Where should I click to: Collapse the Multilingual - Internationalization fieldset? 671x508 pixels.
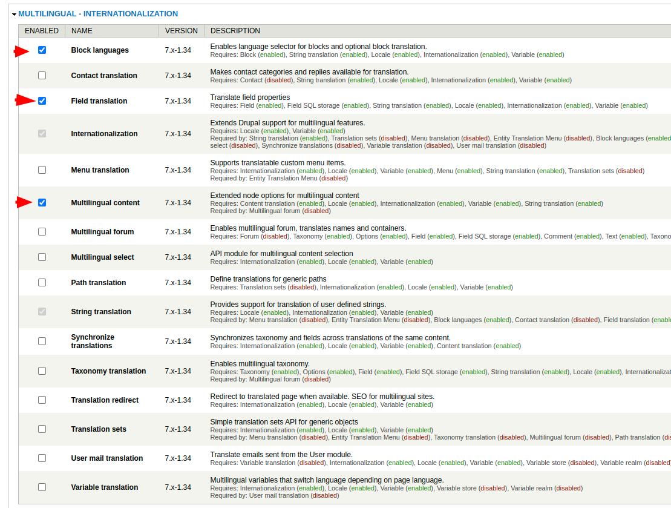pyautogui.click(x=14, y=14)
